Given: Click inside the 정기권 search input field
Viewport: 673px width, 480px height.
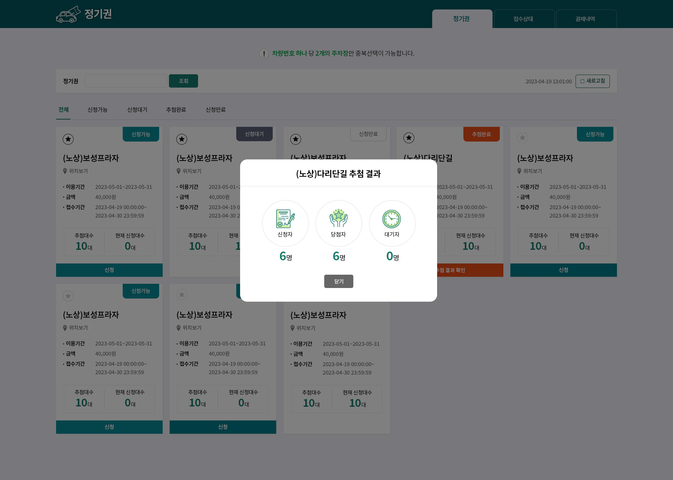Looking at the screenshot, I should (126, 81).
